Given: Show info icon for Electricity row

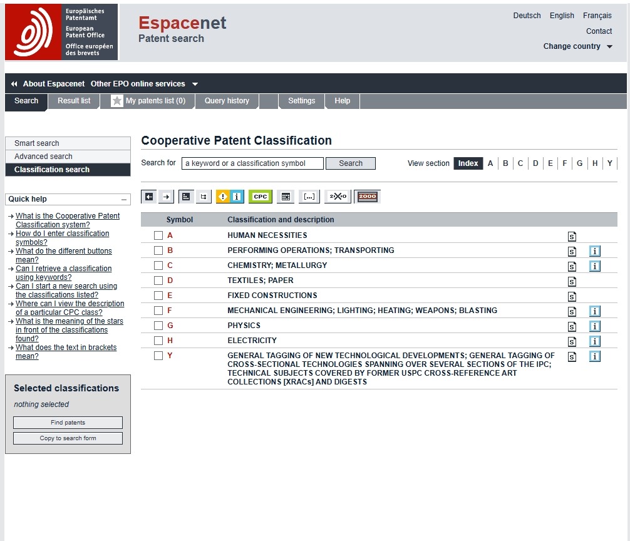Looking at the screenshot, I should pyautogui.click(x=595, y=341).
